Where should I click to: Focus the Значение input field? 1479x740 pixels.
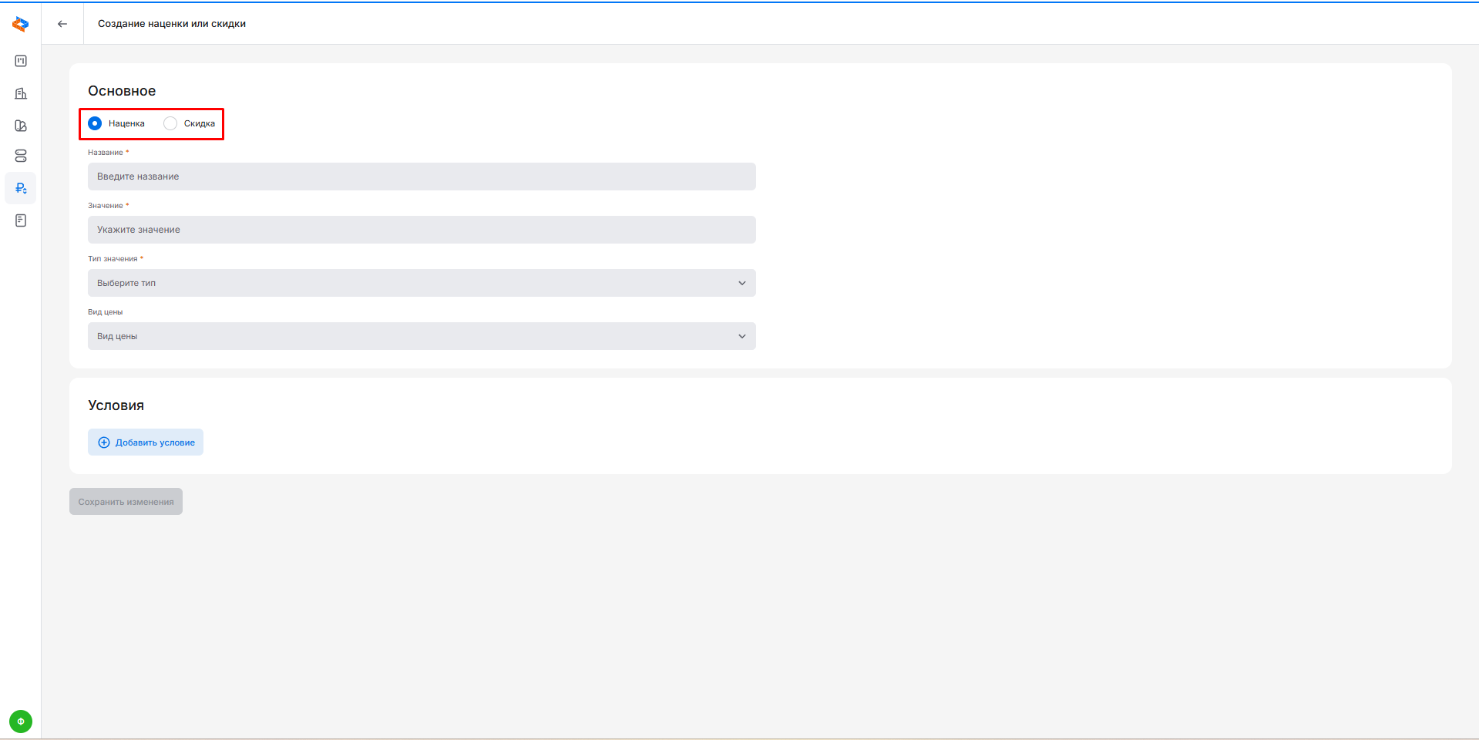click(x=421, y=230)
